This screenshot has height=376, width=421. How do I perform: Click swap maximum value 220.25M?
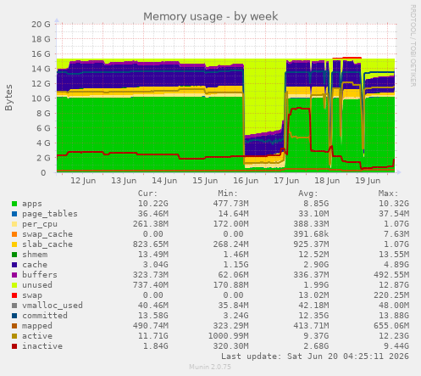tap(391, 295)
